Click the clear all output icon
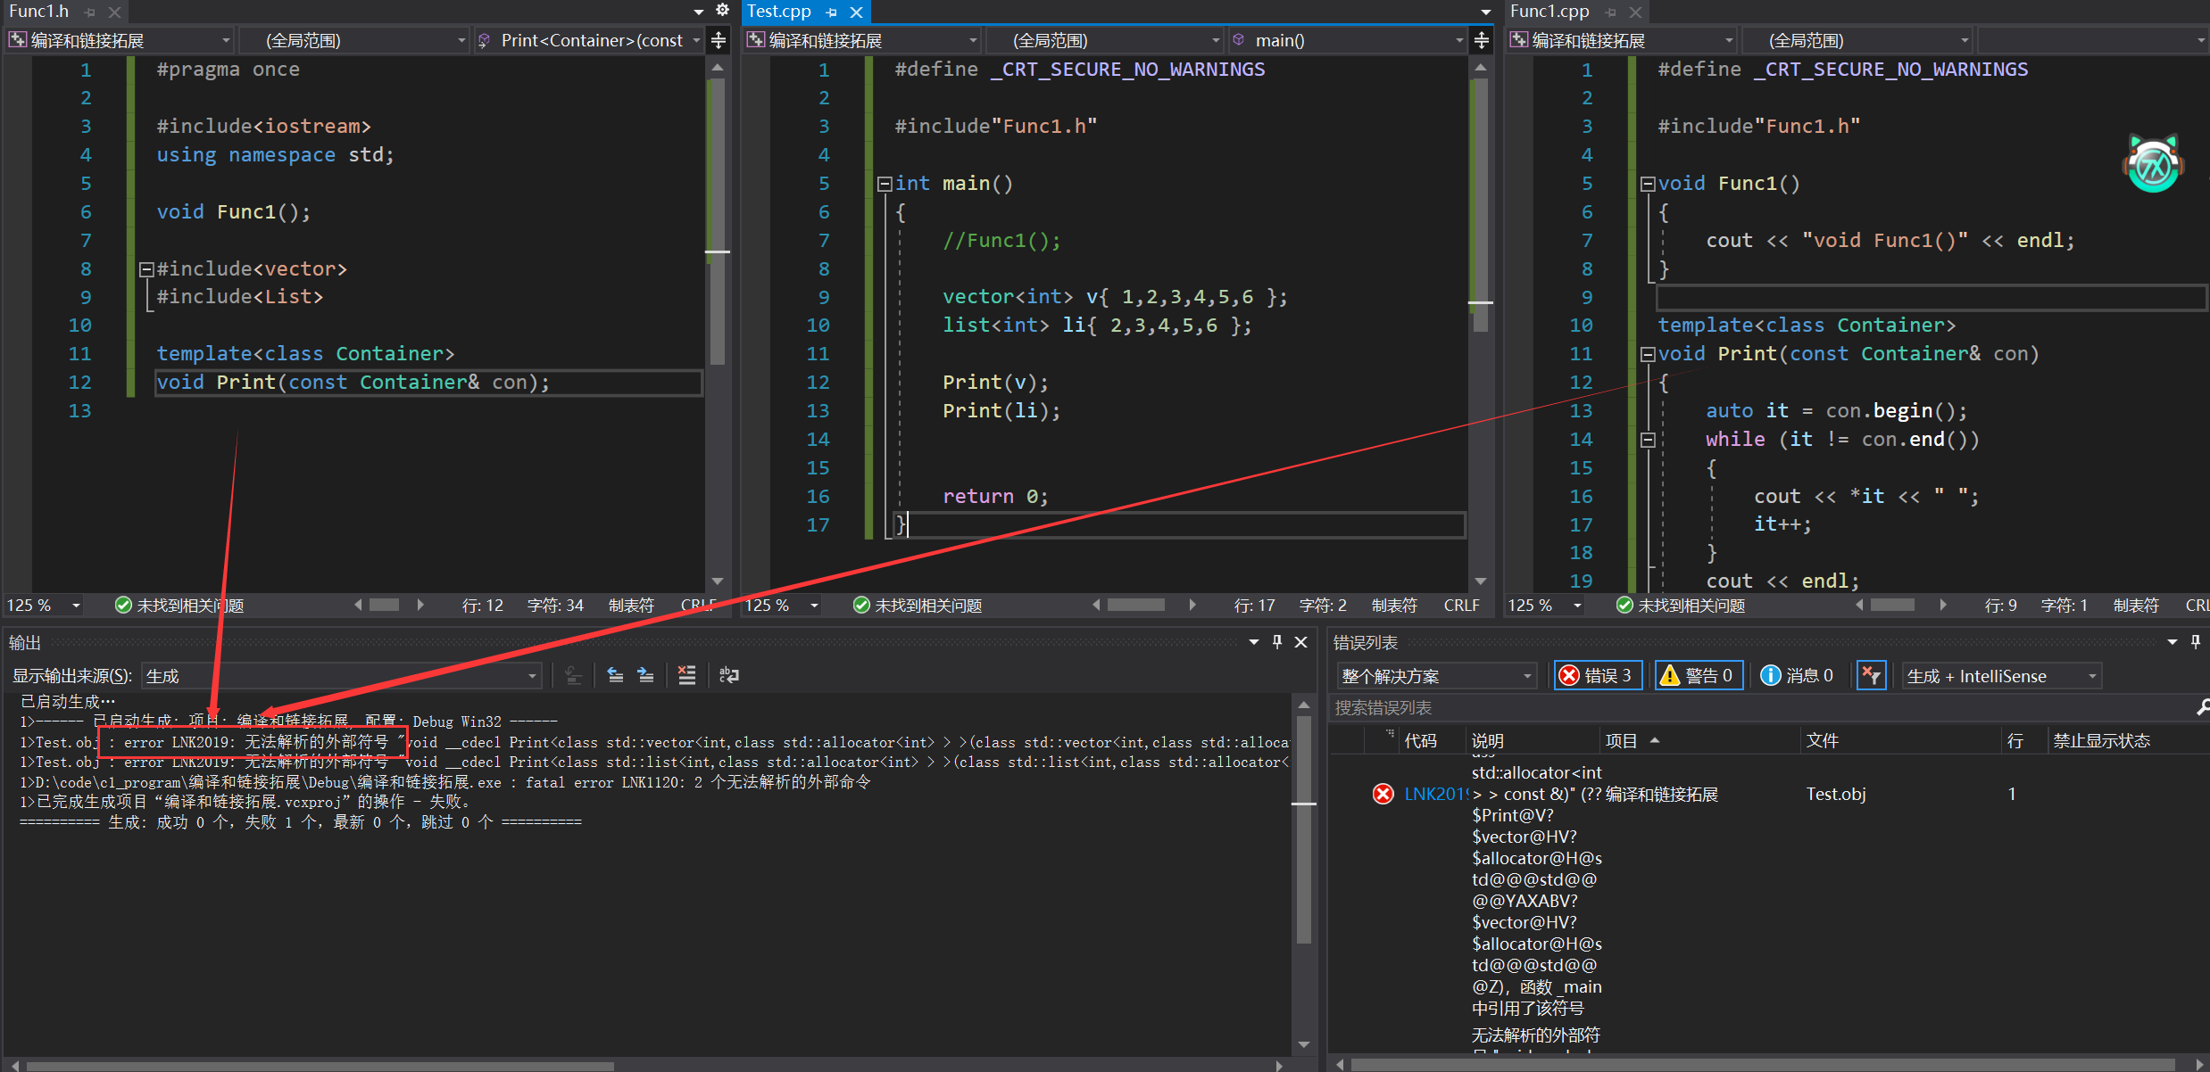Viewport: 2210px width, 1072px height. [686, 675]
